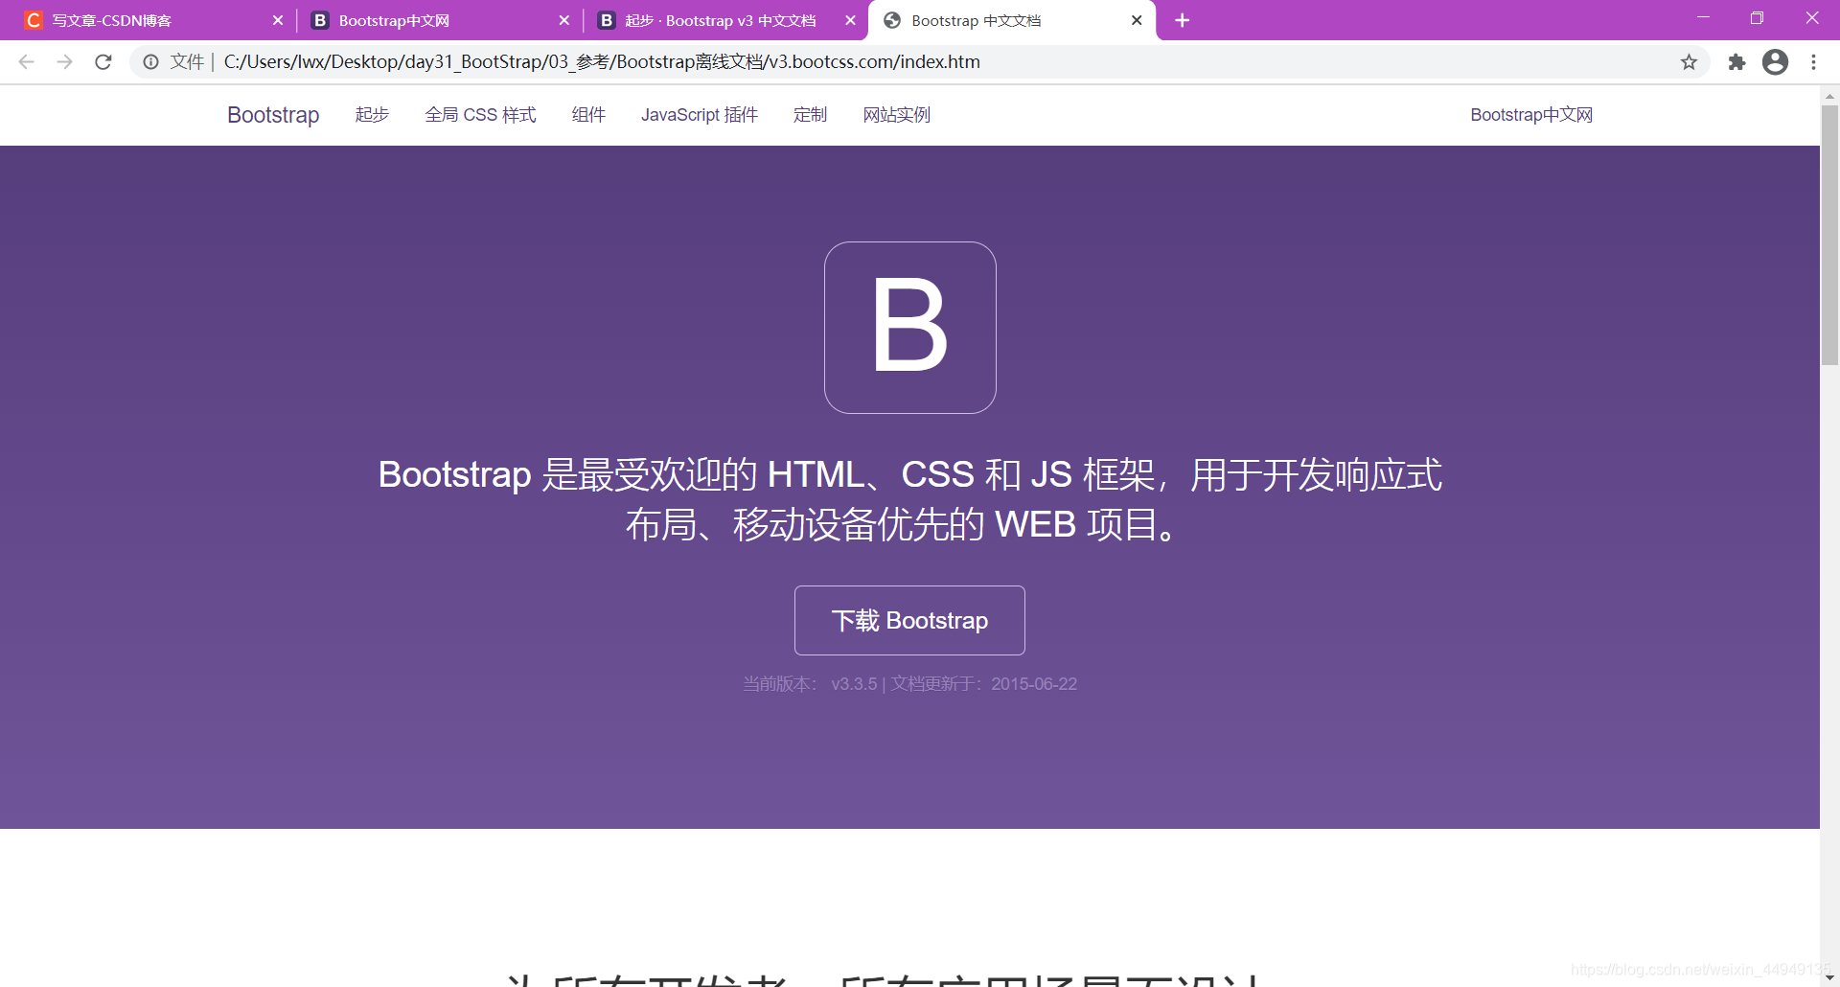Select the Bootstrap 中文文档 tab
The height and width of the screenshot is (987, 1840).
point(1011,20)
